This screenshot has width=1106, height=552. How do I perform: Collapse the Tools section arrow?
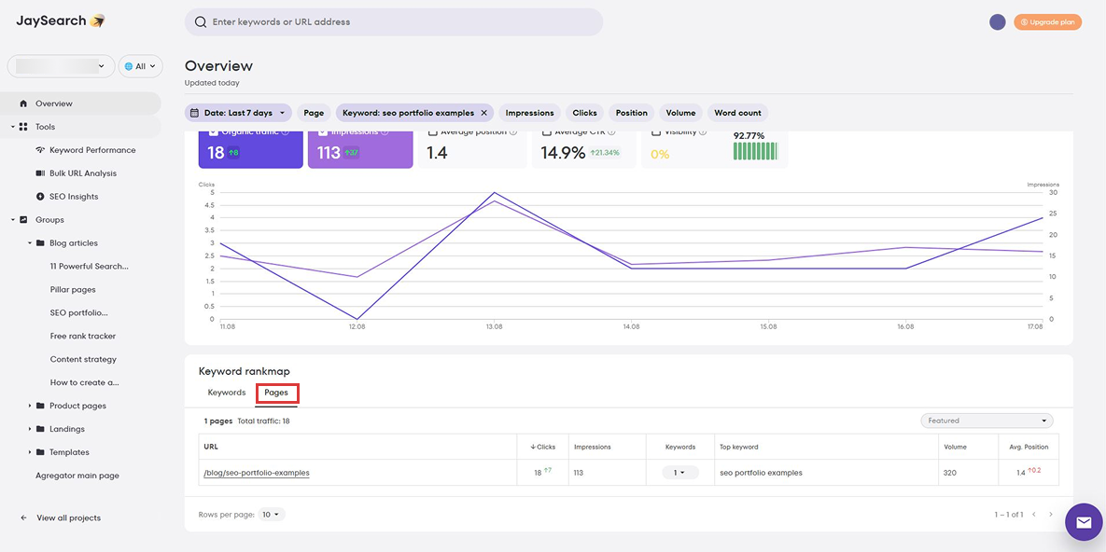tap(13, 127)
